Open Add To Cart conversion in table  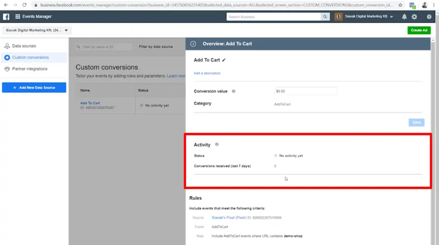click(x=90, y=103)
